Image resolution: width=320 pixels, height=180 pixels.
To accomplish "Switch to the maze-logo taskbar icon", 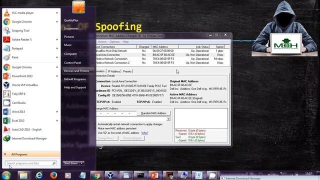I will (199, 175).
